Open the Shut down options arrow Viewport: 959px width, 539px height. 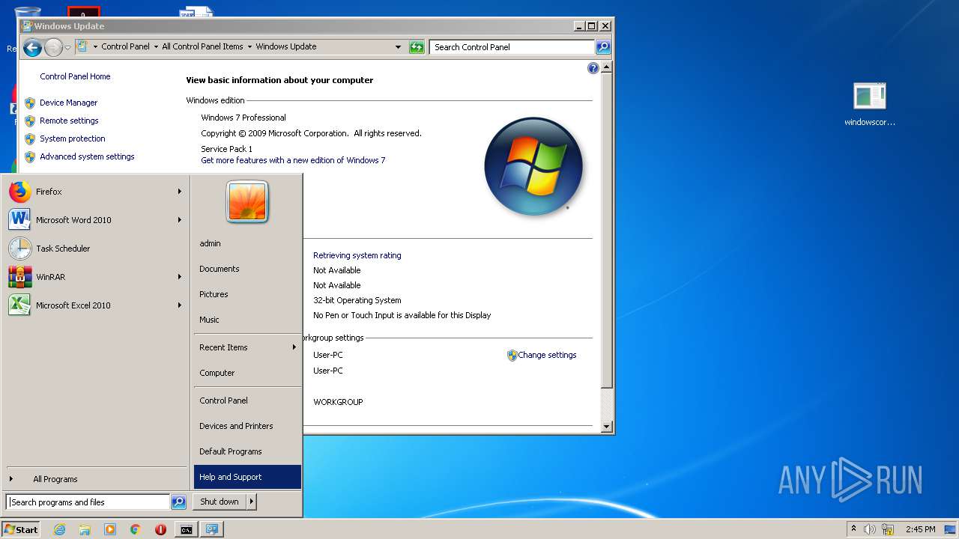252,502
